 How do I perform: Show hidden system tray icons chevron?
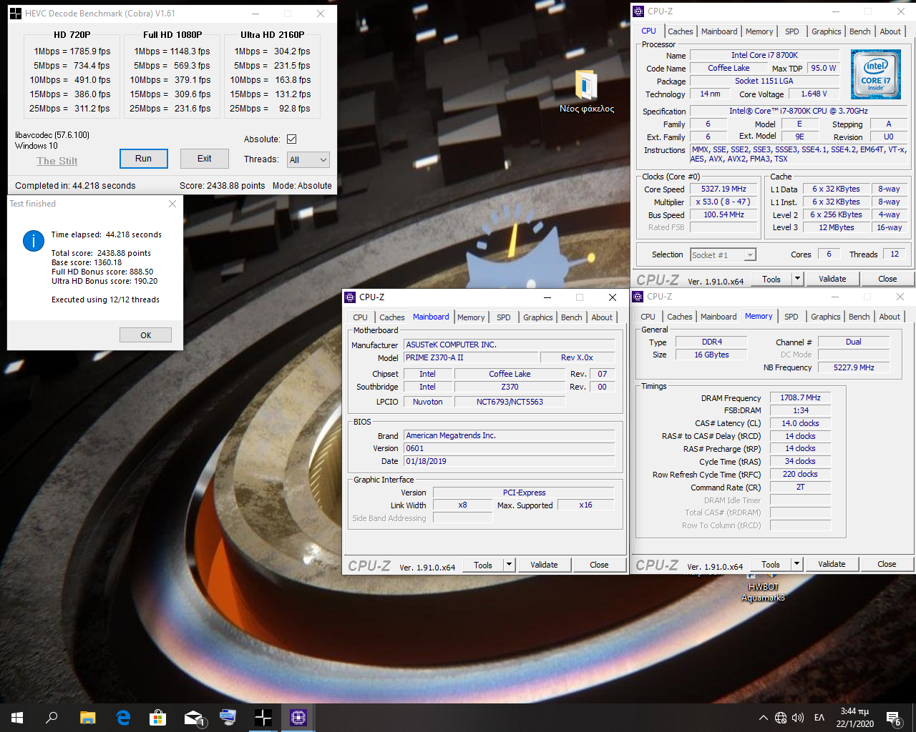[763, 718]
